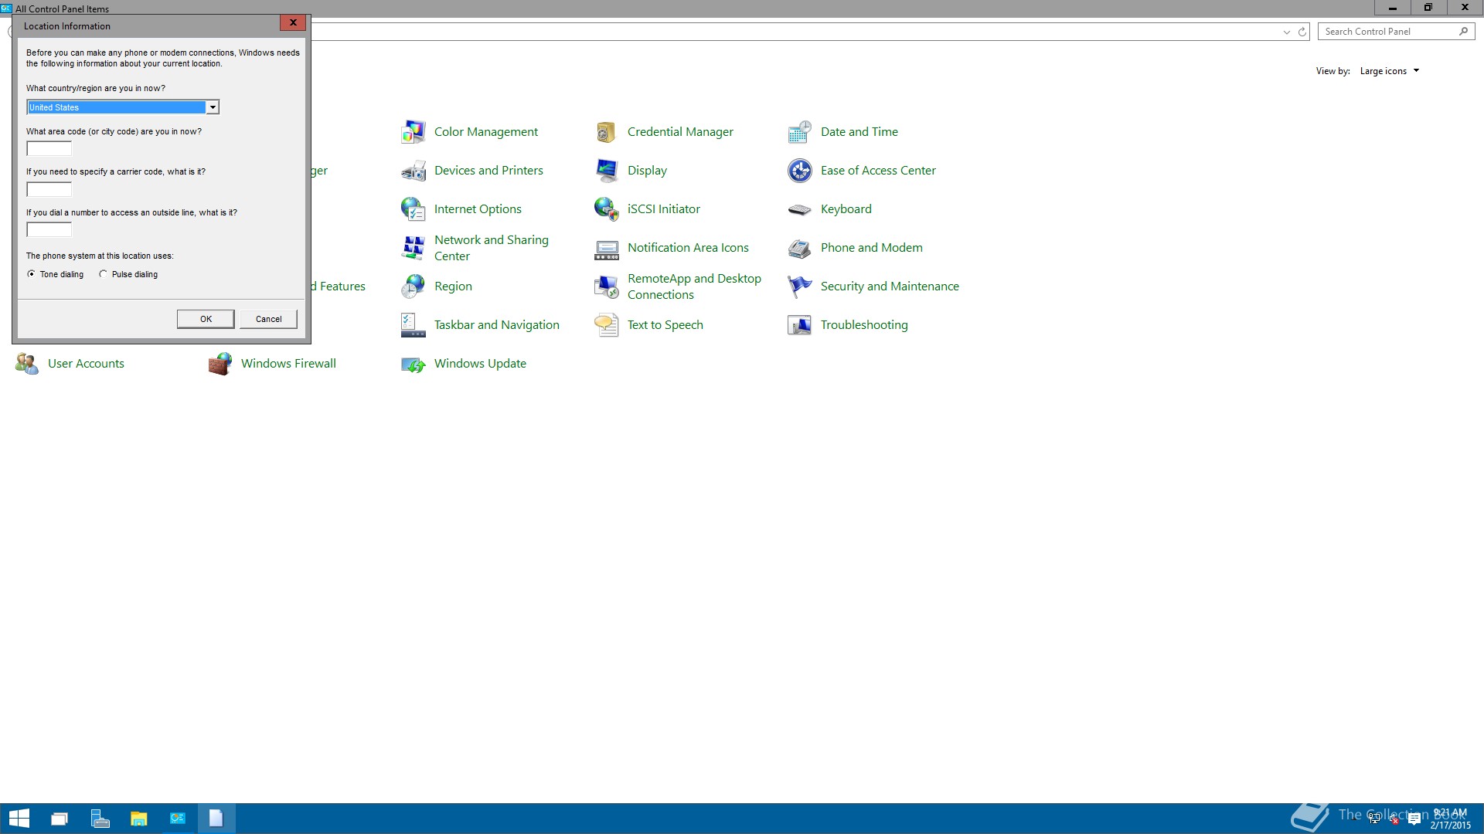Open RemoteApp and Desktop Connections icon
The width and height of the screenshot is (1484, 834).
click(x=606, y=286)
